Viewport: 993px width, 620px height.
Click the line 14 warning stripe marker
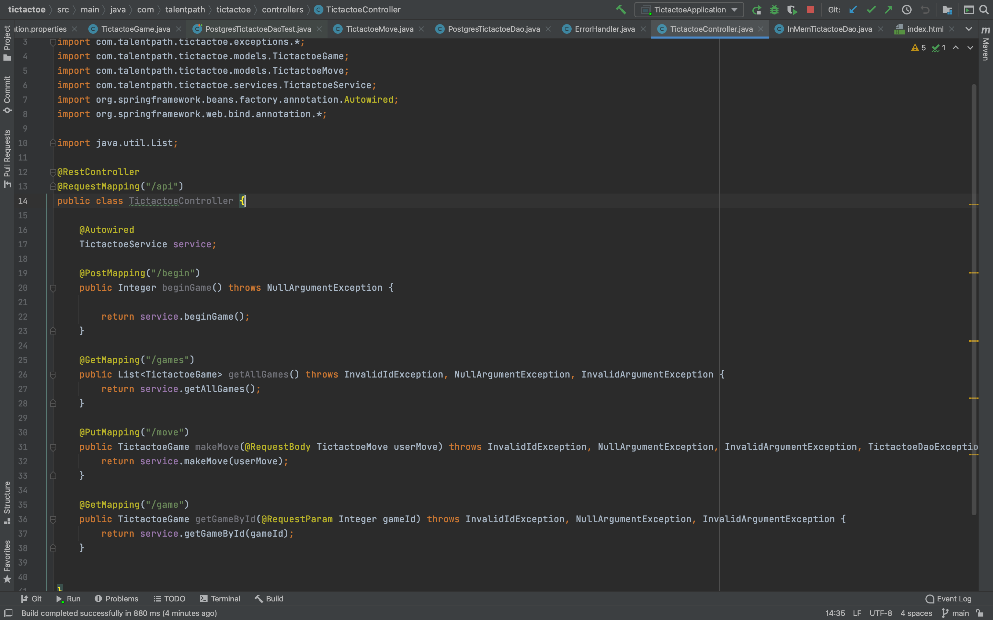[974, 204]
